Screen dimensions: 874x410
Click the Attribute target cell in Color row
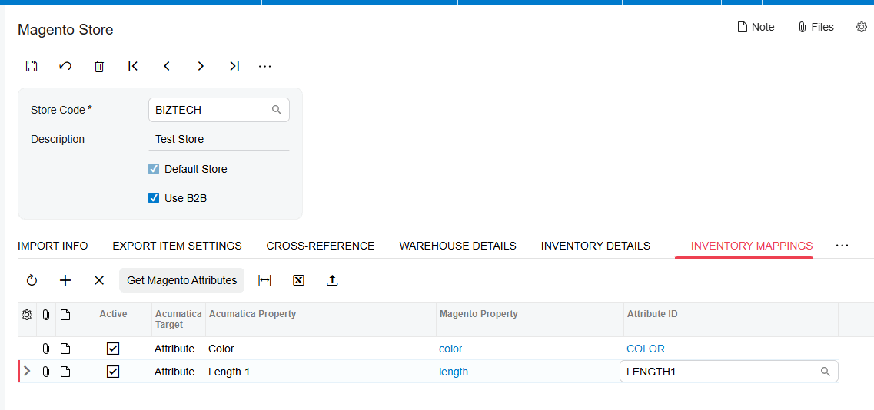click(x=178, y=349)
